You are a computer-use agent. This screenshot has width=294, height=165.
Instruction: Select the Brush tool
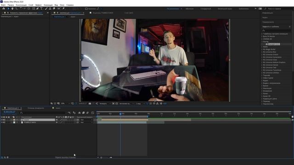pos(46,9)
